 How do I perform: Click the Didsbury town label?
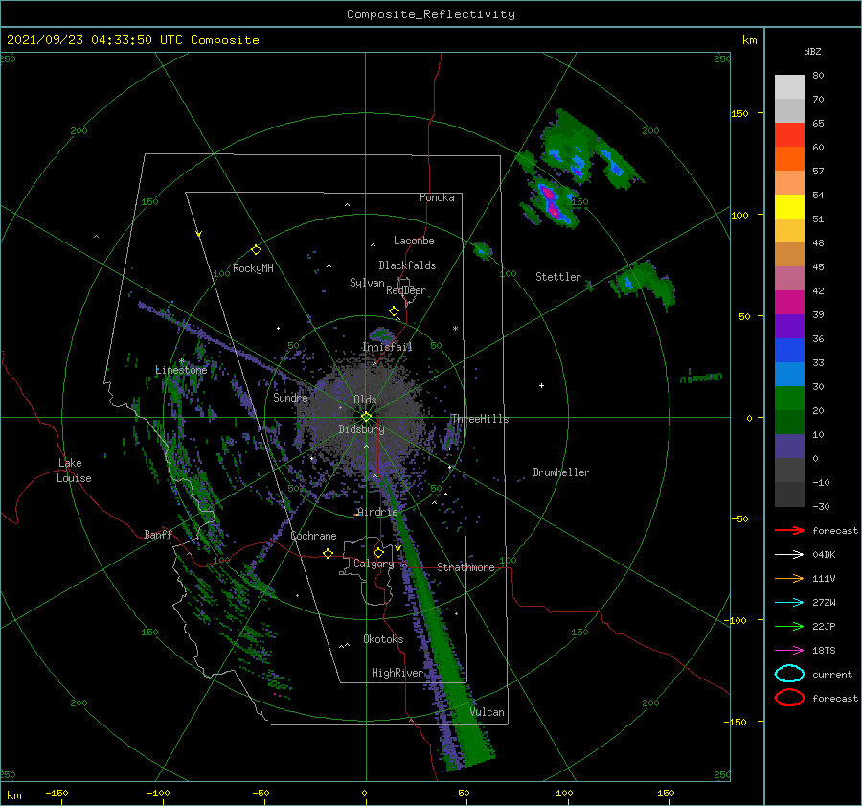[x=361, y=429]
